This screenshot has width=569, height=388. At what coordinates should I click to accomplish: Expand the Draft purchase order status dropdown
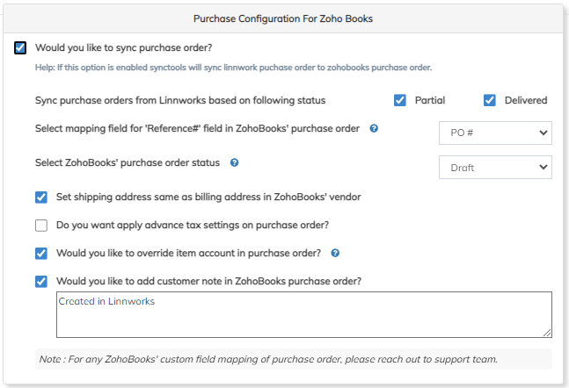[x=495, y=167]
